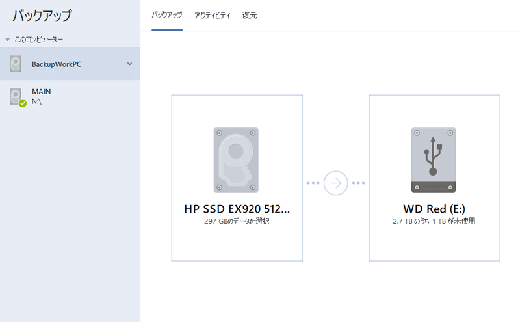
Task: Click the HP SSD EX920 512... label
Action: tap(237, 209)
